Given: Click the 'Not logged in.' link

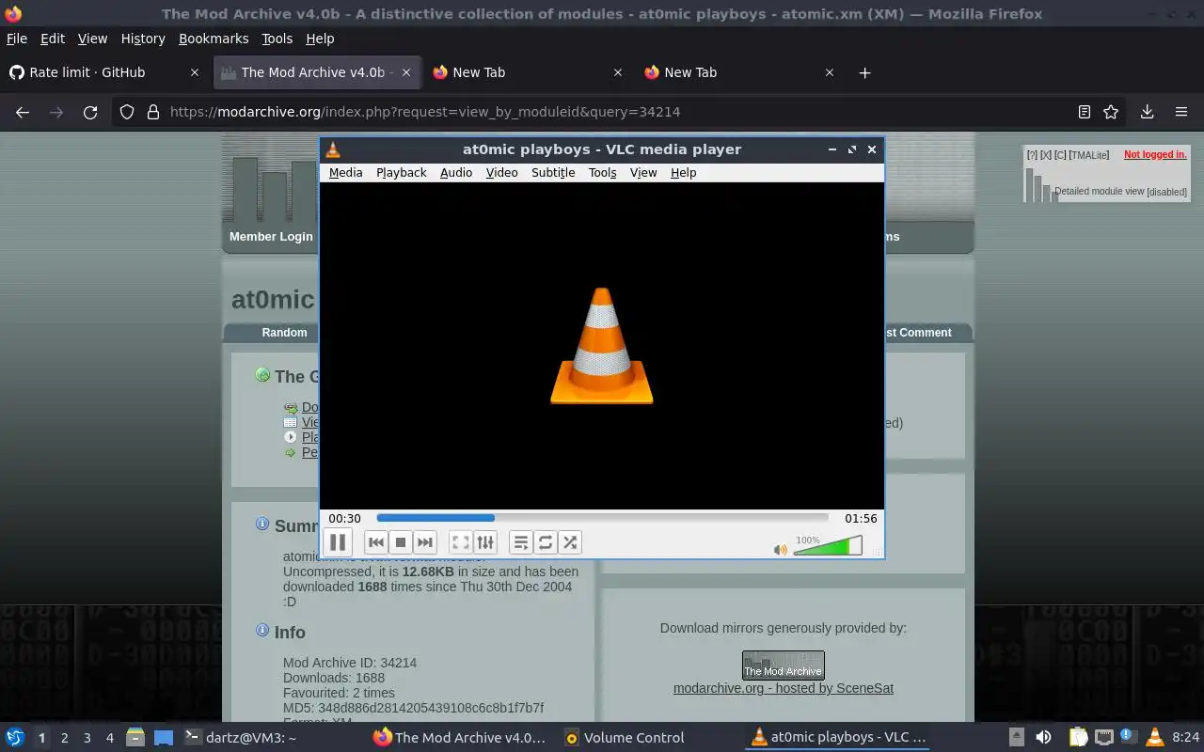Looking at the screenshot, I should tap(1155, 154).
